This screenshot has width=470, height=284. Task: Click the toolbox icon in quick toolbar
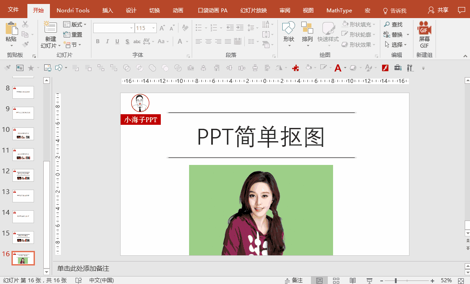coord(398,68)
